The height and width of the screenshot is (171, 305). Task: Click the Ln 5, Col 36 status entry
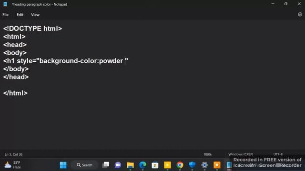point(13,154)
